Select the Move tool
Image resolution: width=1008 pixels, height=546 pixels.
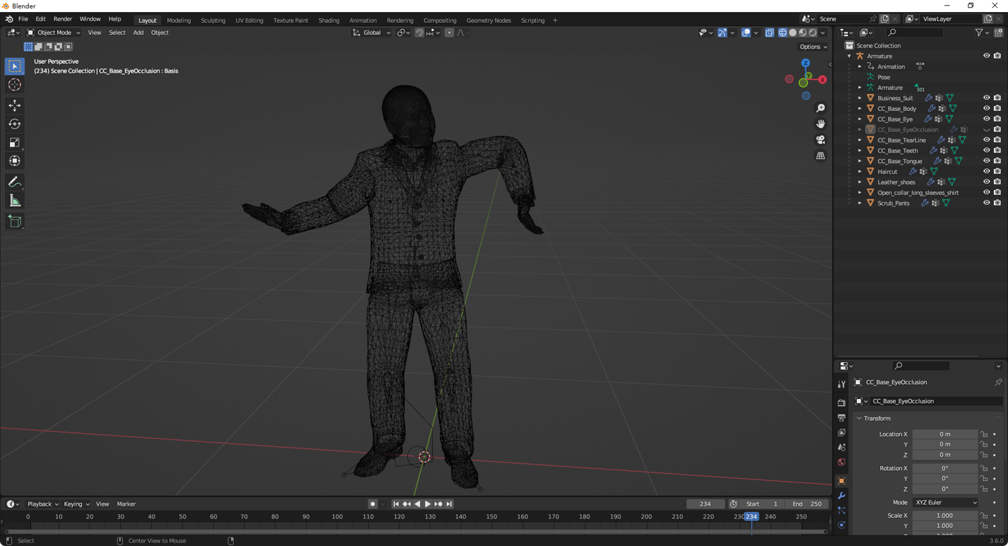click(15, 105)
